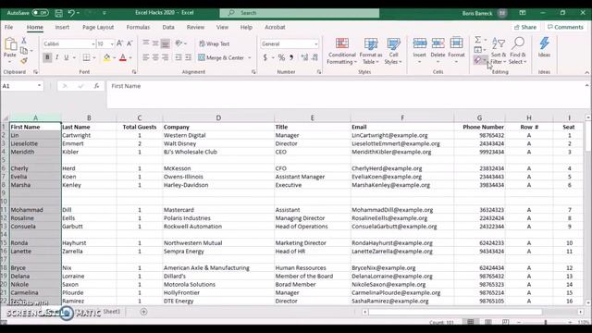Switch to the Page Layout tab
Viewport: 592px width, 333px height.
[98, 27]
